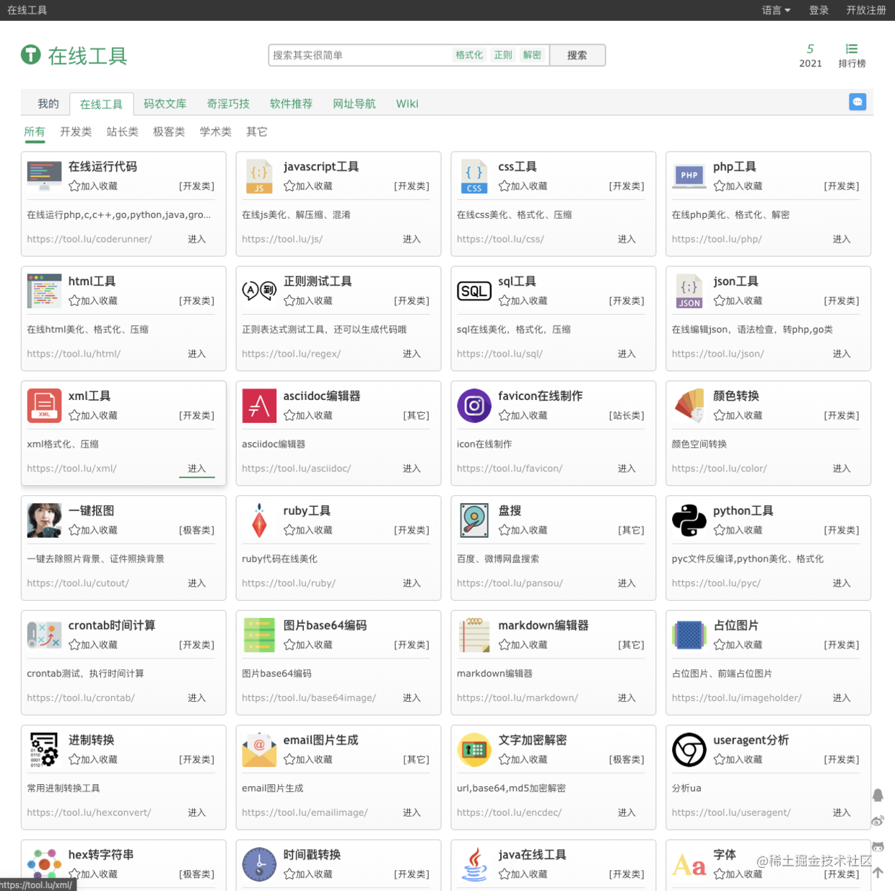Viewport: 895px width, 891px height.
Task: Toggle 加入收藏 for python工具
Action: (x=738, y=531)
